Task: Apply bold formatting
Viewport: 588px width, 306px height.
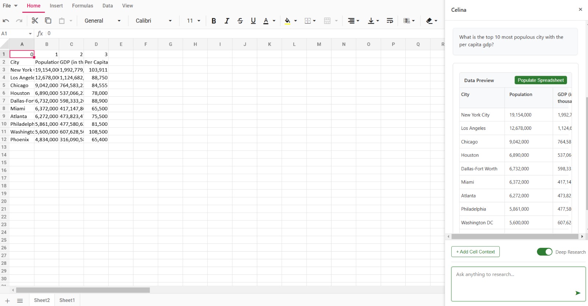Action: (x=214, y=21)
